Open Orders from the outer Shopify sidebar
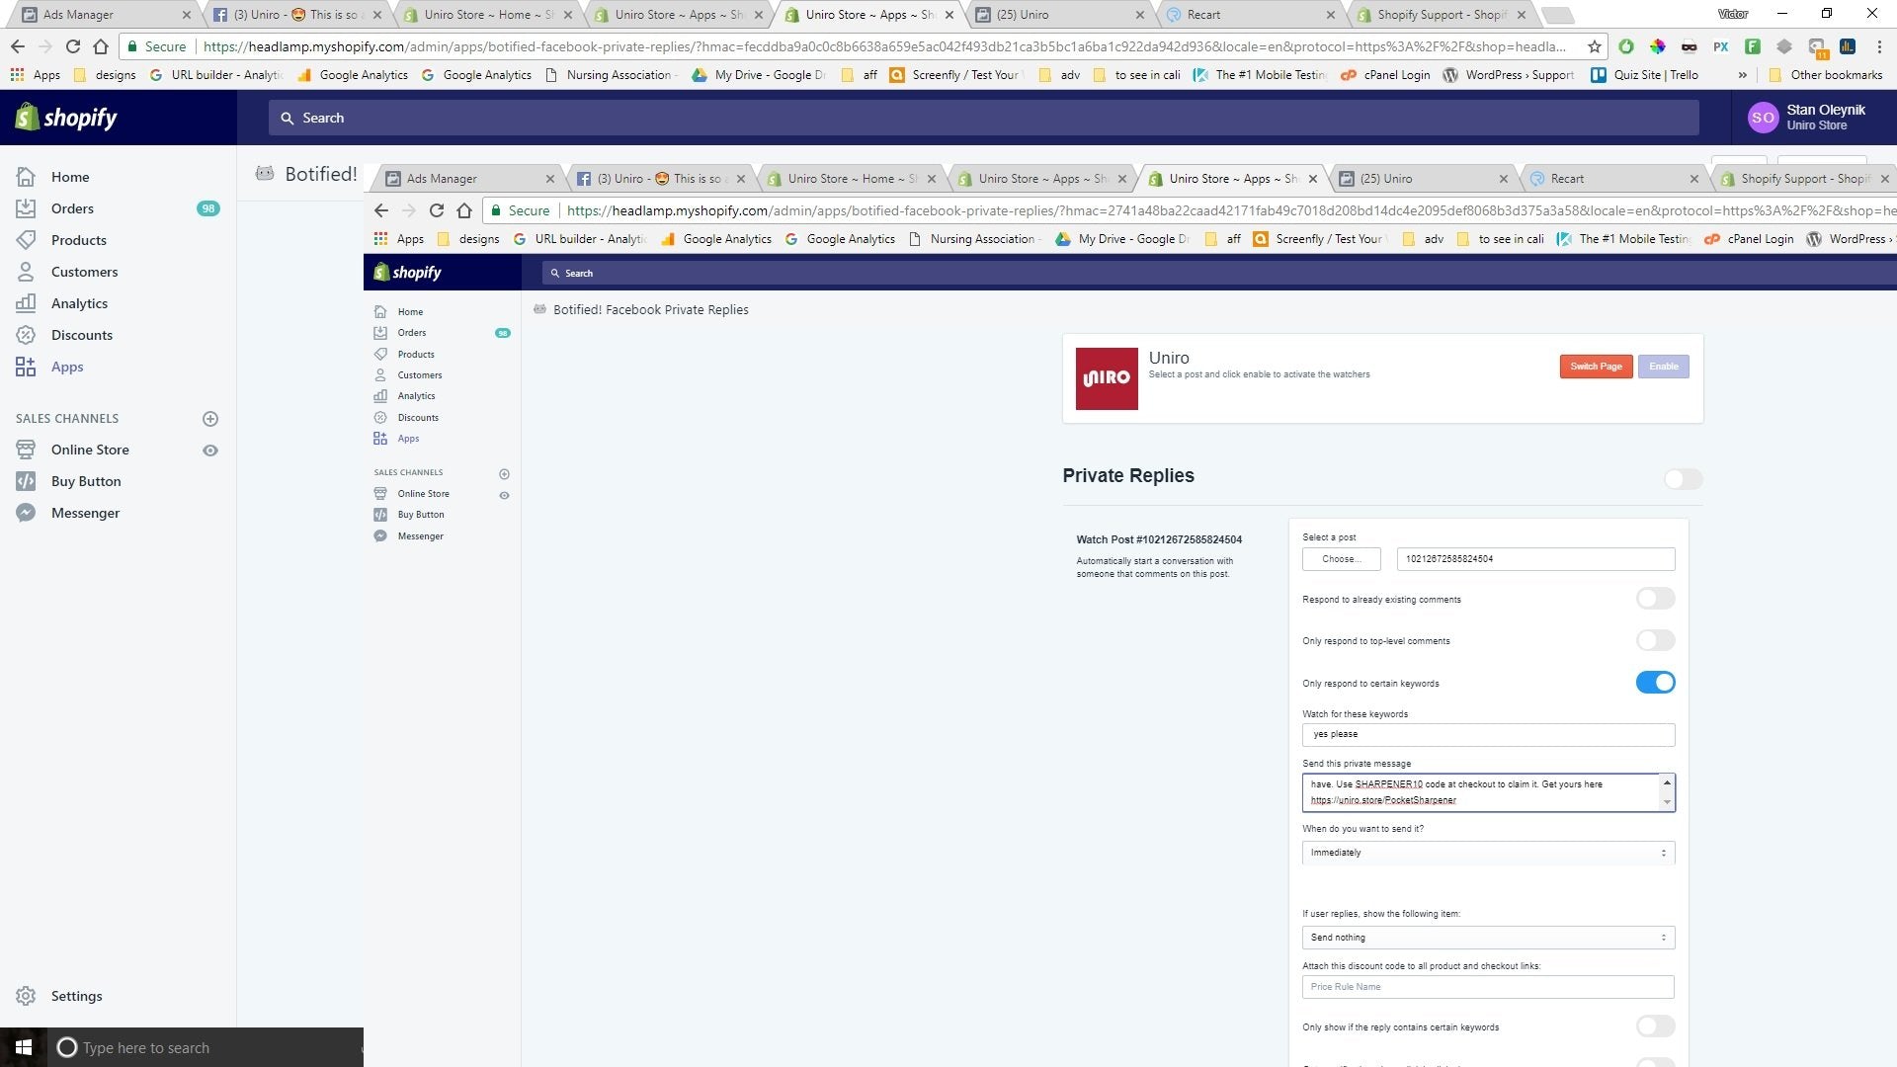 [72, 208]
